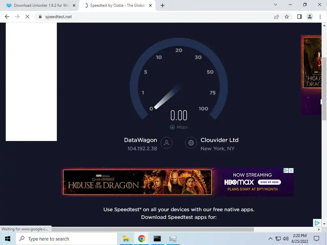Show hidden system tray icons

pyautogui.click(x=270, y=239)
